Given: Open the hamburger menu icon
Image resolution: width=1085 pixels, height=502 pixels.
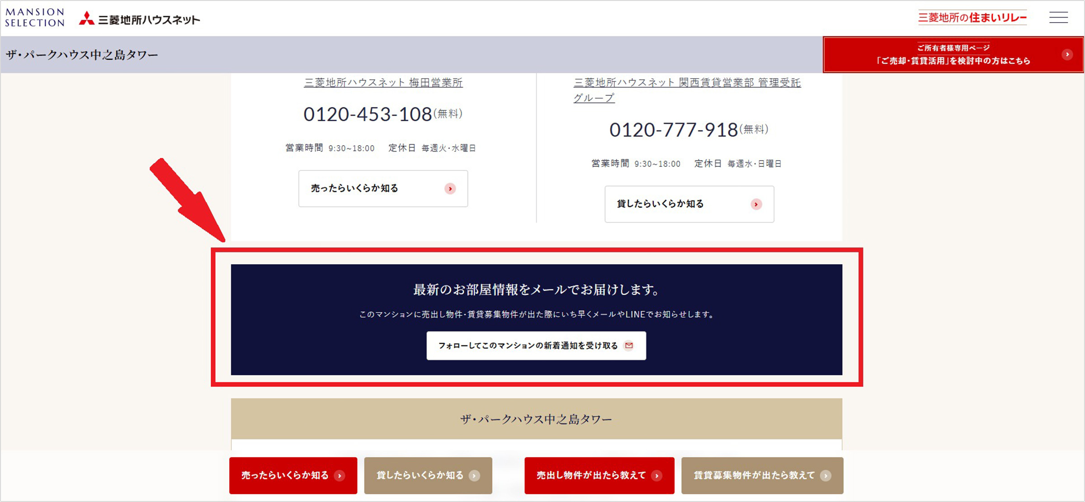Looking at the screenshot, I should [1058, 18].
